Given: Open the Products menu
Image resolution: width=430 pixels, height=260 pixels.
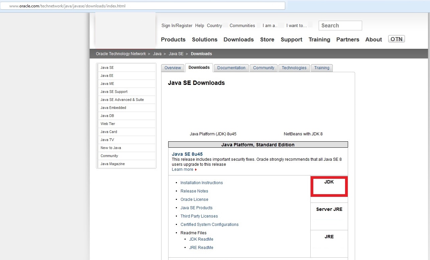Looking at the screenshot, I should [173, 39].
